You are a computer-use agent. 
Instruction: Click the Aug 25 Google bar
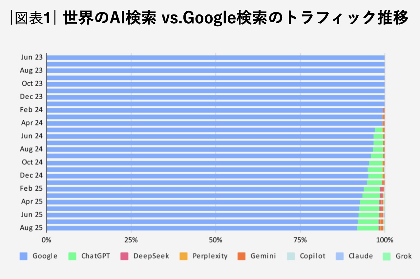tap(202, 228)
